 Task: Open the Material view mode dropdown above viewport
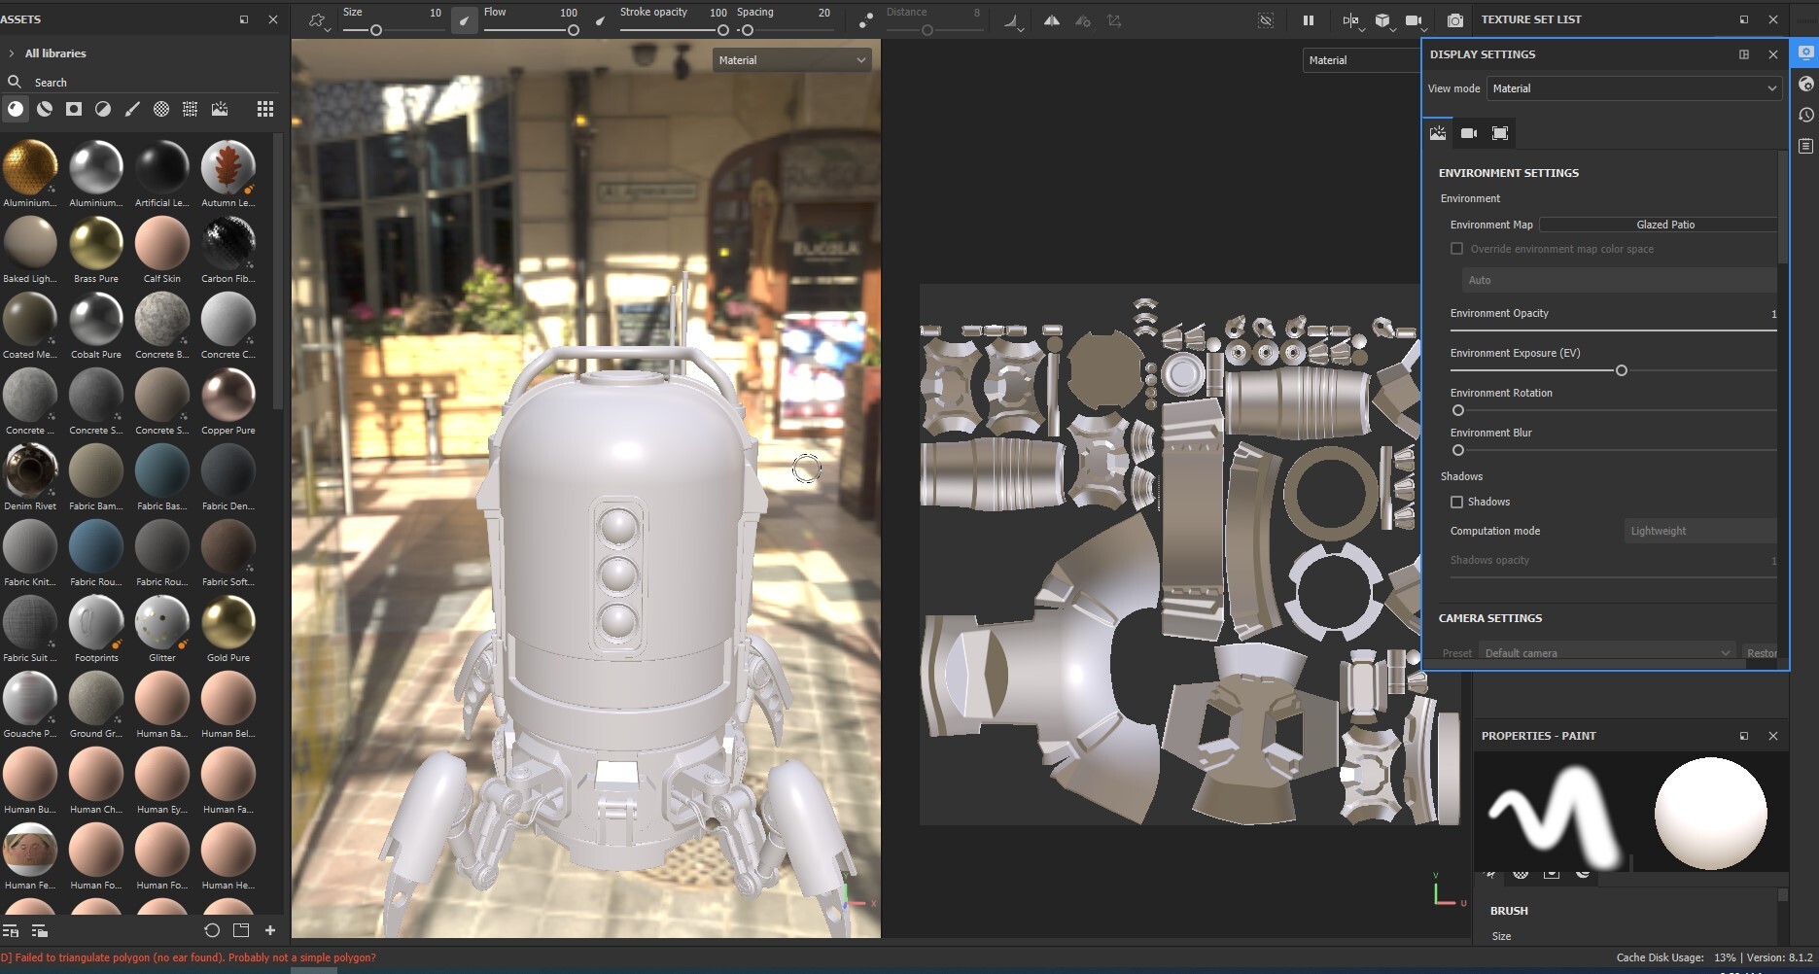point(790,59)
